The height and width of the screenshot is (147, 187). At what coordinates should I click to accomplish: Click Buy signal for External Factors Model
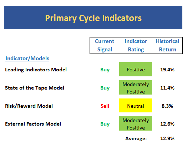pos(105,124)
